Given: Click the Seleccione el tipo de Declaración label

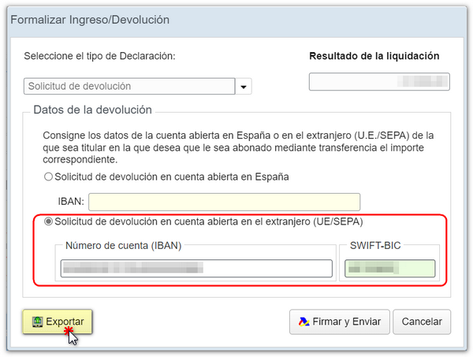Looking at the screenshot, I should coord(99,56).
